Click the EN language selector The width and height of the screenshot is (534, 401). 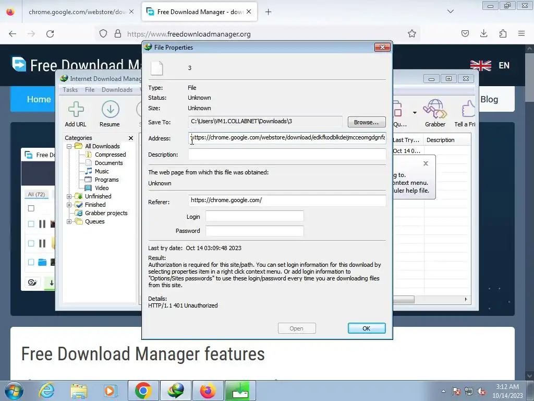coord(504,65)
